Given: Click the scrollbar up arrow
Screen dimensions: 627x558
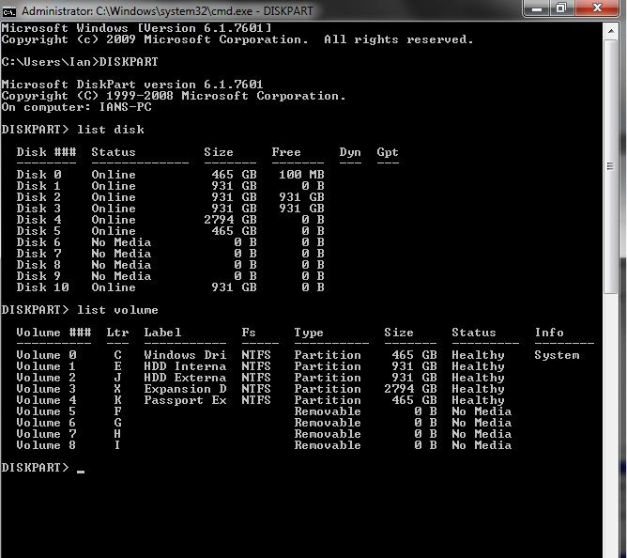Looking at the screenshot, I should 611,31.
